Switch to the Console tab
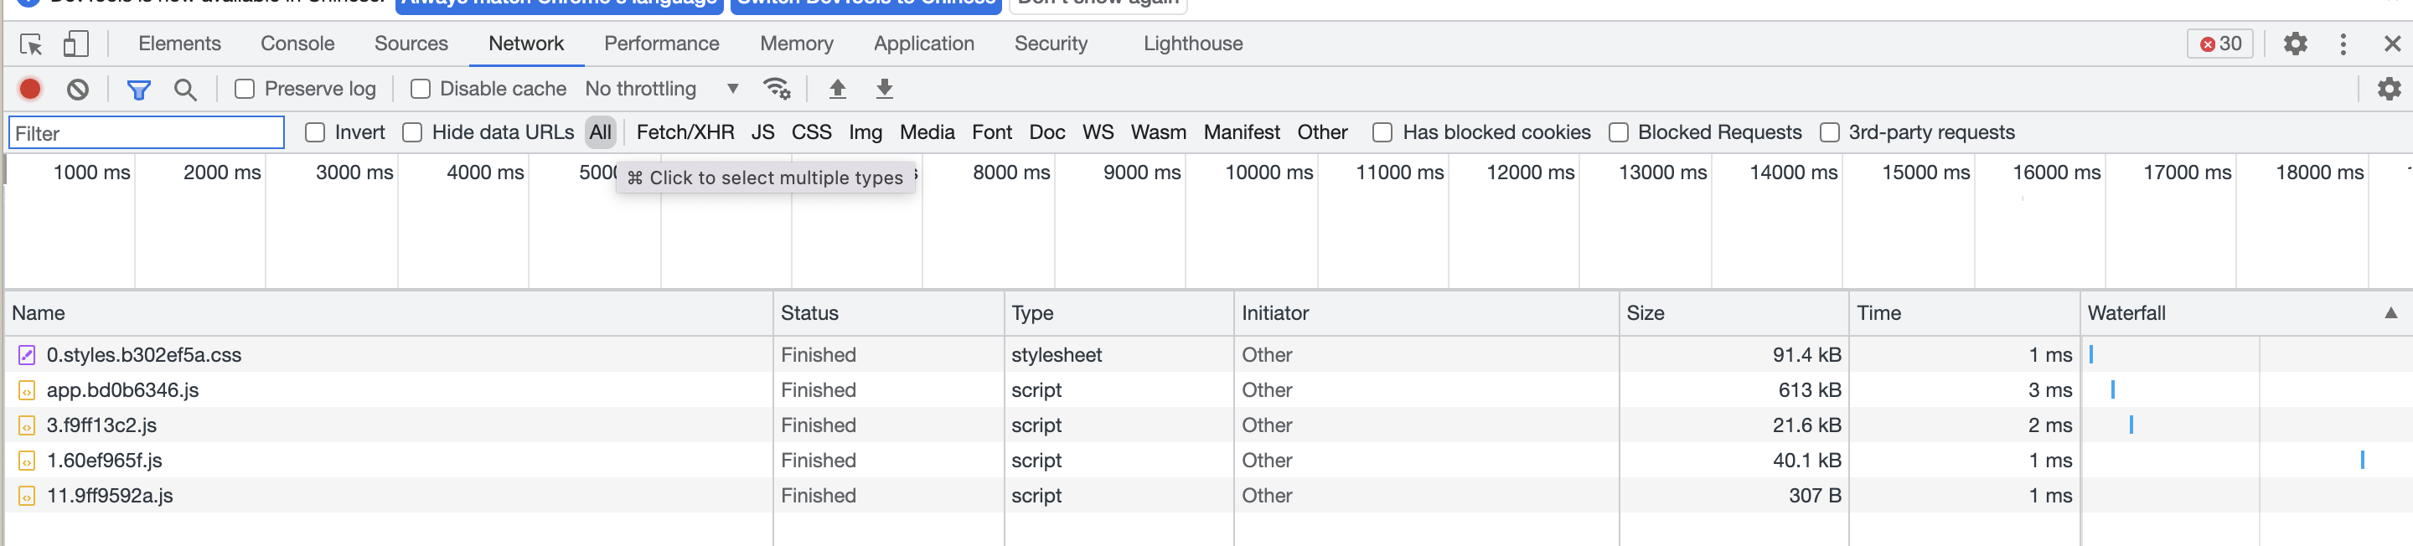The image size is (2413, 546). coord(297,44)
